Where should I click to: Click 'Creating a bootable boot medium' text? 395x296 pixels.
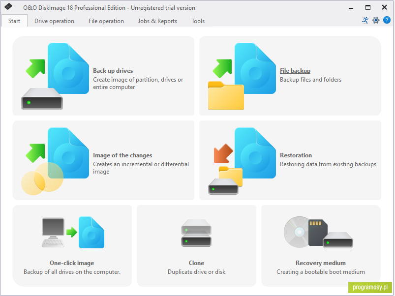320,272
